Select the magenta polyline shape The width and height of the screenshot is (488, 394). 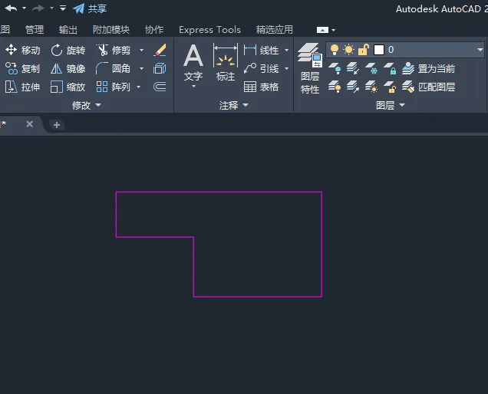219,192
